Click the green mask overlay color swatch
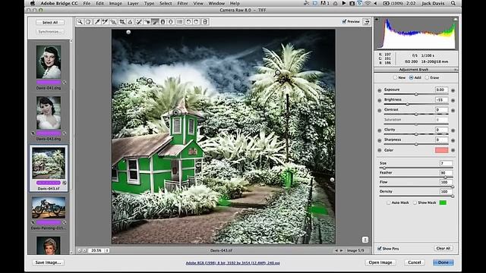The image size is (486, 273). [x=443, y=202]
